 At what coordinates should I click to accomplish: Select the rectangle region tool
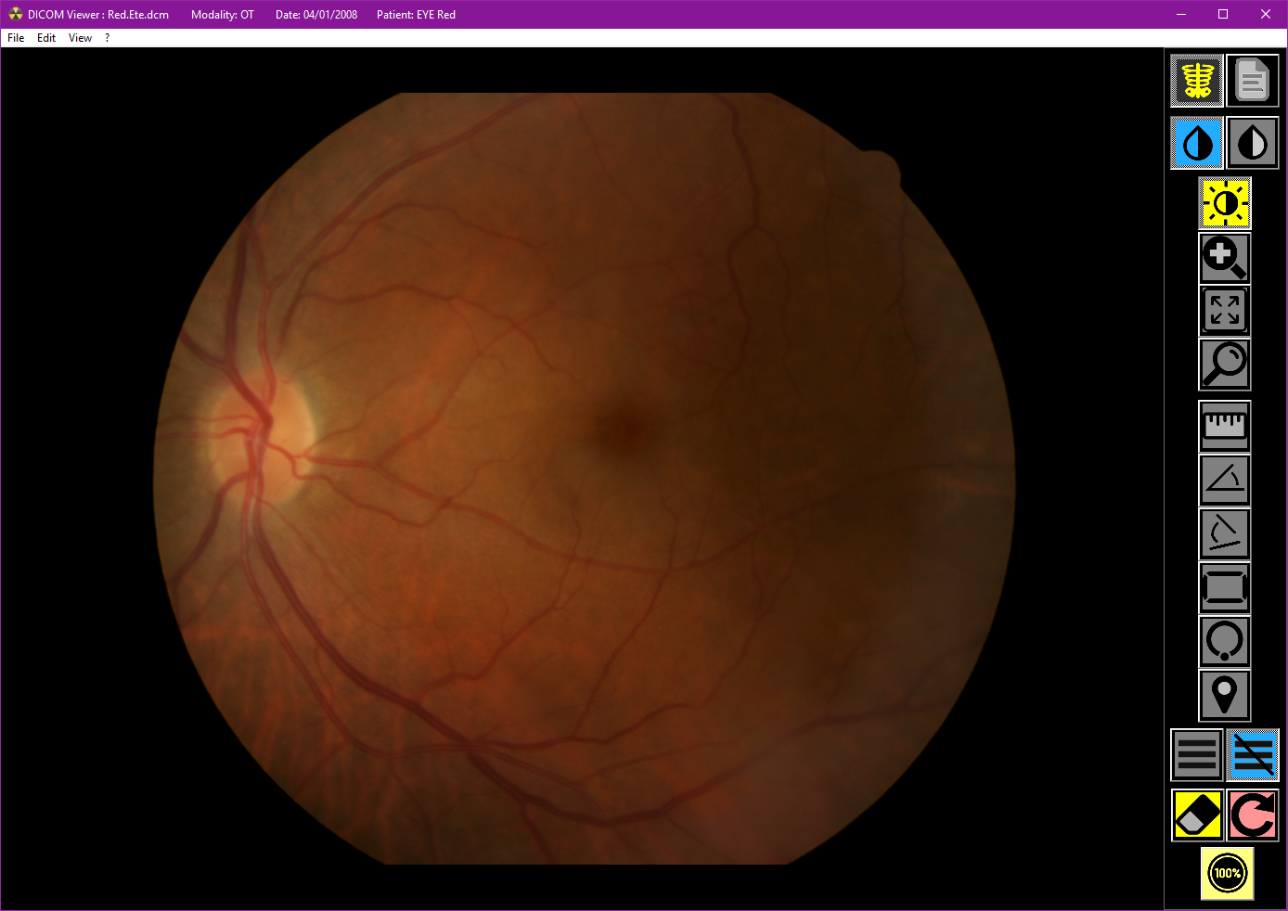1225,587
